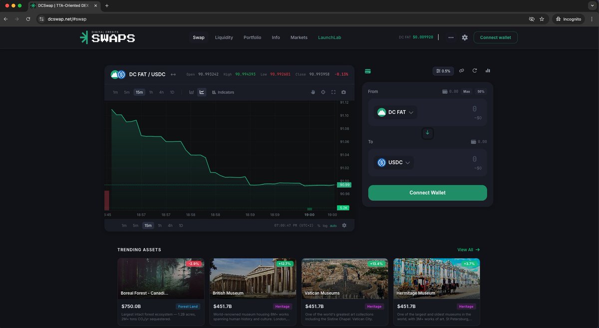Viewport: 599px width, 328px height.
Task: Open chart settings gear beside auto
Action: point(344,225)
